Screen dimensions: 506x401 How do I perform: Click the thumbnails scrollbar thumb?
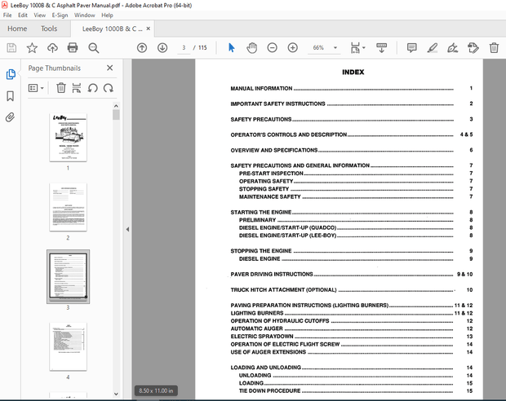(116, 115)
